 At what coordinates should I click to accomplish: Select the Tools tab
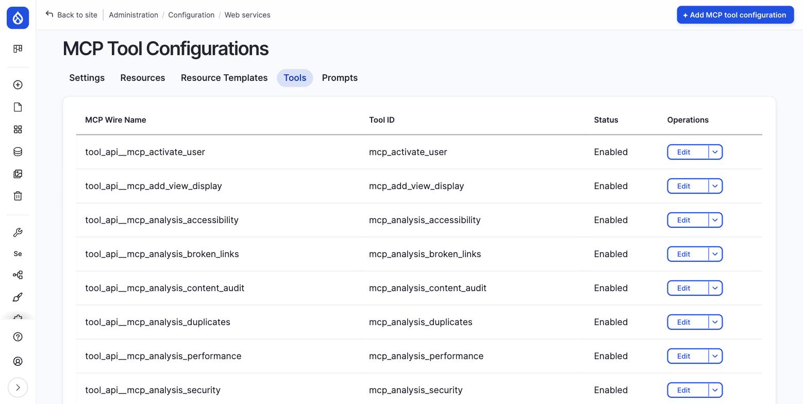pyautogui.click(x=295, y=78)
